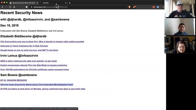This screenshot has height=110, width=196.
Task: Select middle participant video thumbnail
Action: pos(180,27)
